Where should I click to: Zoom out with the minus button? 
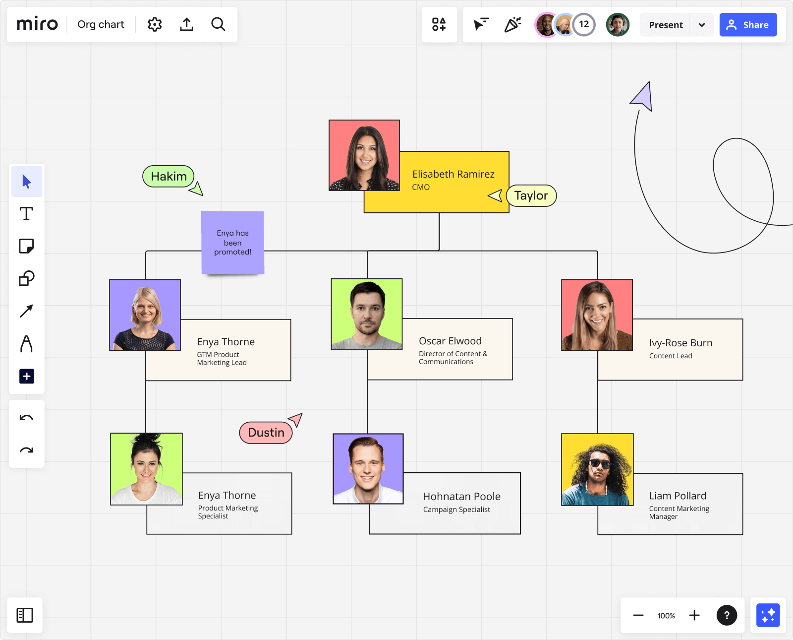pyautogui.click(x=638, y=616)
